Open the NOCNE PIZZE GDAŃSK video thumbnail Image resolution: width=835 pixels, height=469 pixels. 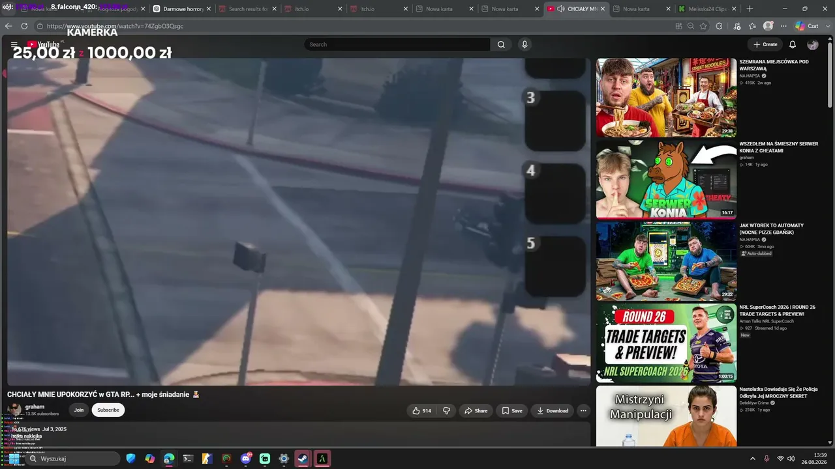pos(666,261)
